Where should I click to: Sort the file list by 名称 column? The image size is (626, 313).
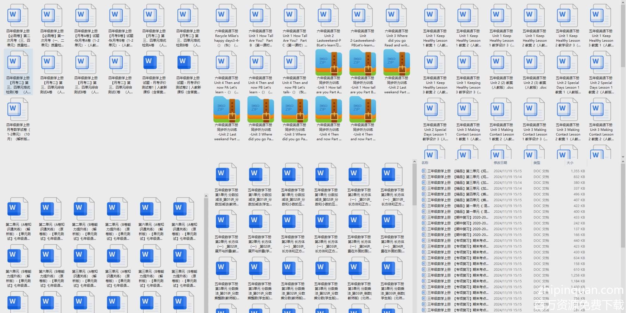point(425,163)
